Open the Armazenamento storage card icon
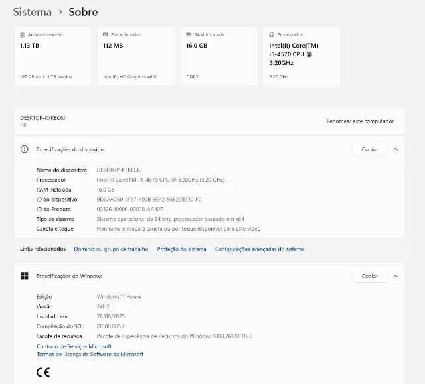 click(x=22, y=35)
